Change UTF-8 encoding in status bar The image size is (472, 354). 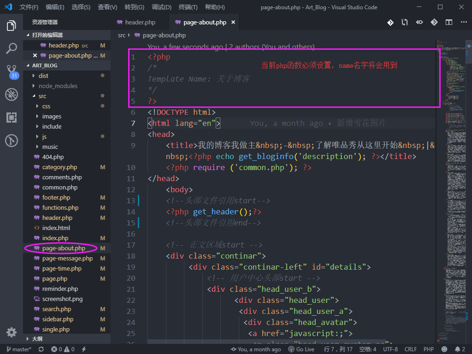(x=390, y=349)
